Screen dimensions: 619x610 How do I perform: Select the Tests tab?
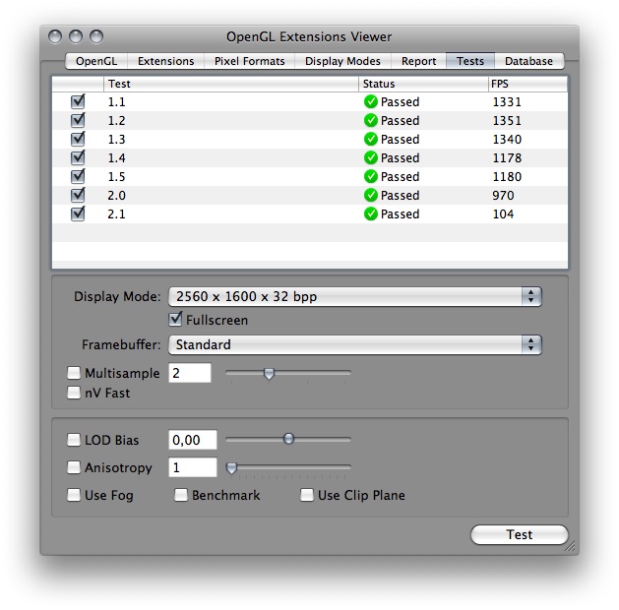pyautogui.click(x=470, y=61)
